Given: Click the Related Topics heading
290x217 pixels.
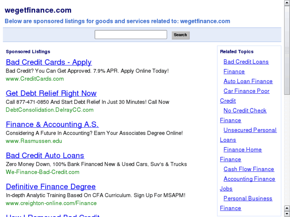Looking at the screenshot, I should click(237, 52).
